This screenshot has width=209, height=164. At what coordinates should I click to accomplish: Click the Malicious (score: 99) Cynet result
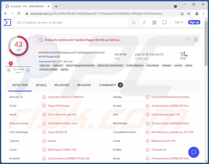[x=163, y=141]
